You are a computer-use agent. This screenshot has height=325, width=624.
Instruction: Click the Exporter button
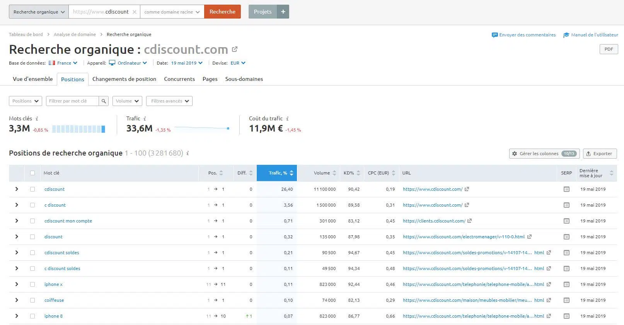pyautogui.click(x=600, y=154)
